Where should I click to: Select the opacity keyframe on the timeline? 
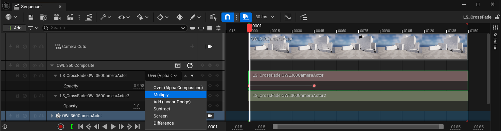click(x=314, y=86)
